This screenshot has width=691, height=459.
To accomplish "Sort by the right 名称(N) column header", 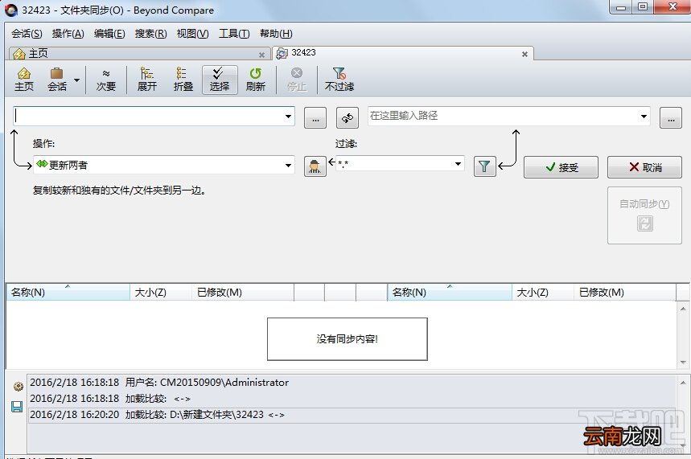I will pyautogui.click(x=450, y=293).
